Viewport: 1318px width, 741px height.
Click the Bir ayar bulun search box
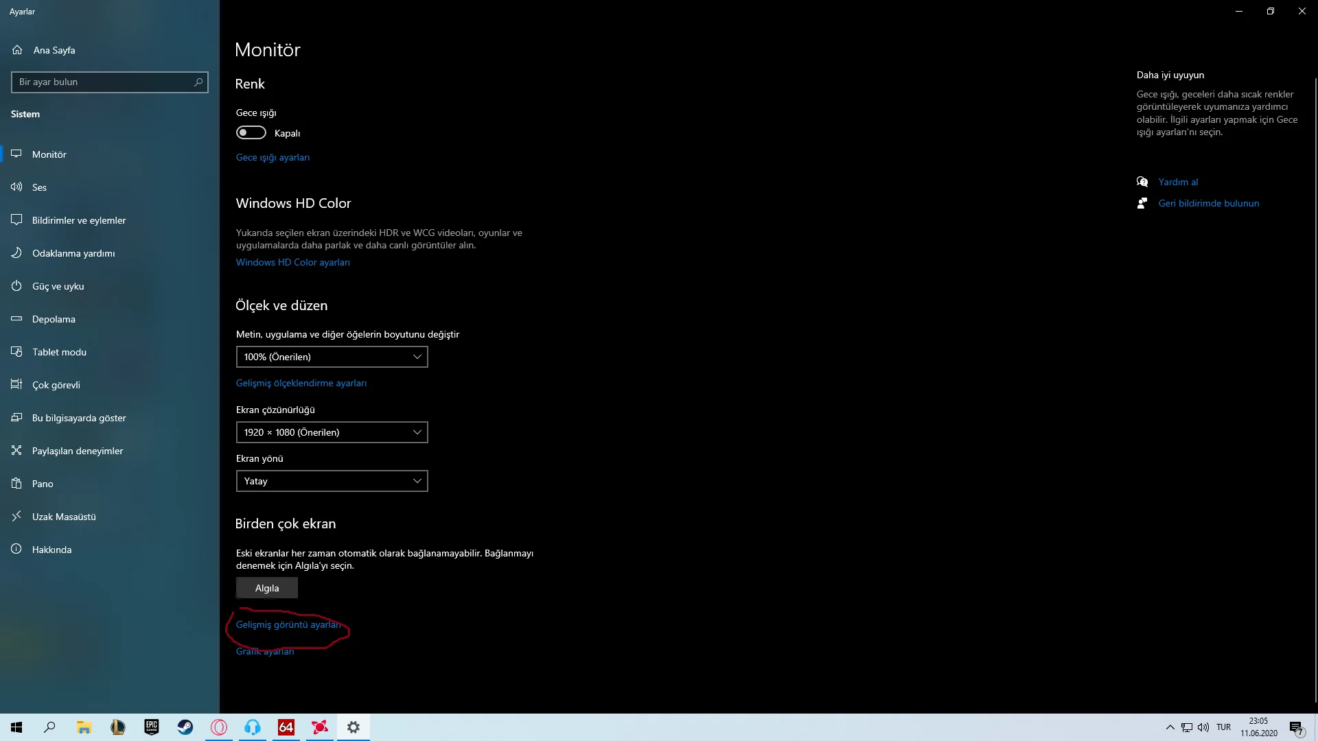click(110, 82)
